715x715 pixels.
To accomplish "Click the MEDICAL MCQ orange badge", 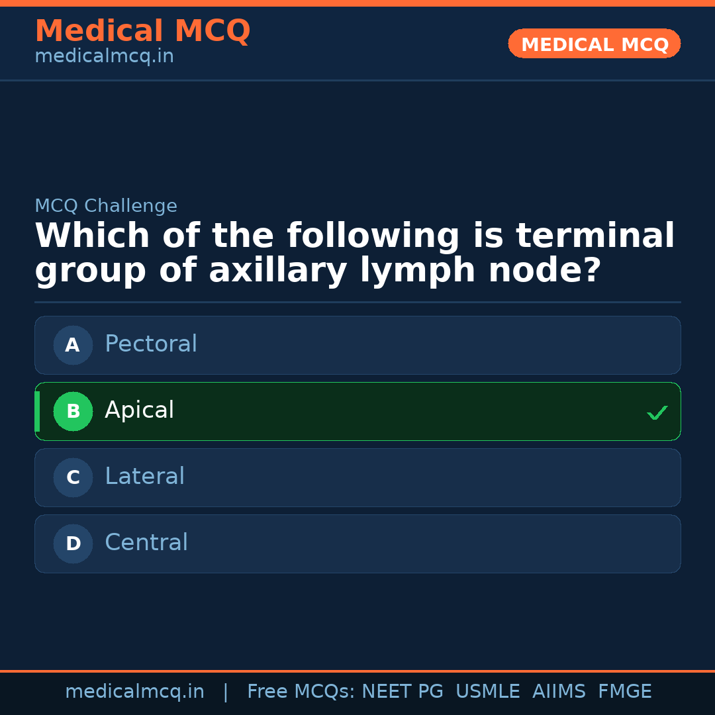I will (594, 44).
